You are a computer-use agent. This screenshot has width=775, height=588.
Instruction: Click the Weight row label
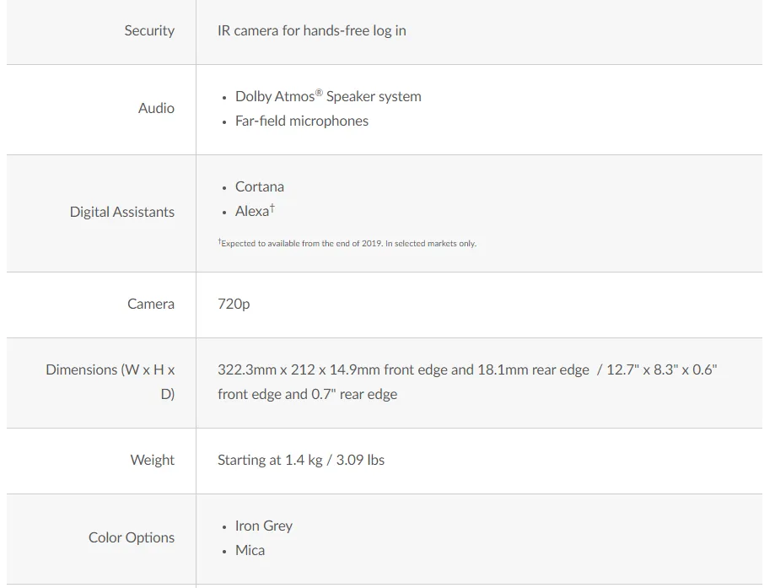[153, 460]
